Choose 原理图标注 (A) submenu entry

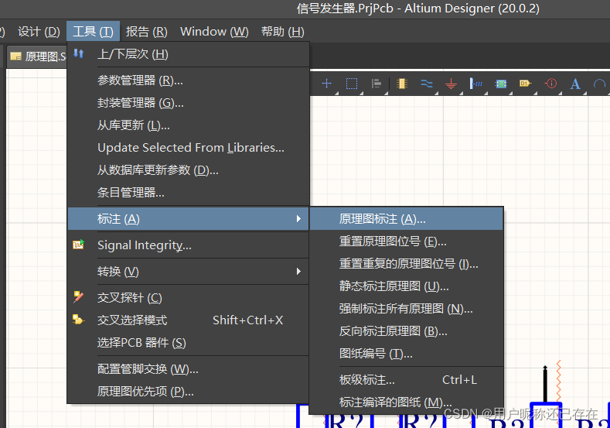click(406, 219)
